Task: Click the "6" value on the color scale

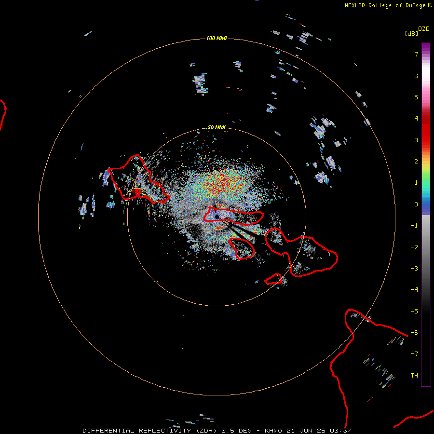Action: point(416,76)
